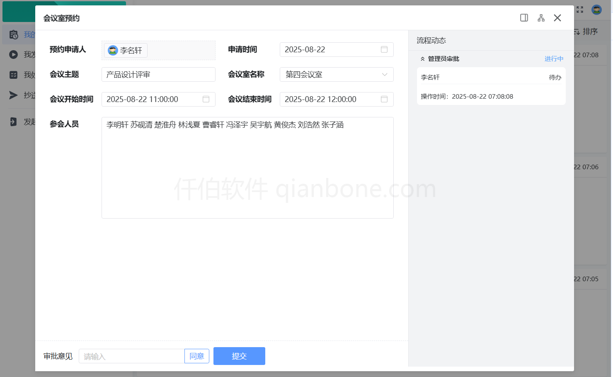Click the 进行中 status link
This screenshot has height=377, width=613.
point(554,58)
